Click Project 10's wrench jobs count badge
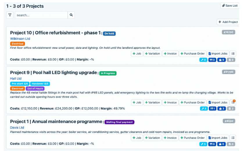 (203, 60)
